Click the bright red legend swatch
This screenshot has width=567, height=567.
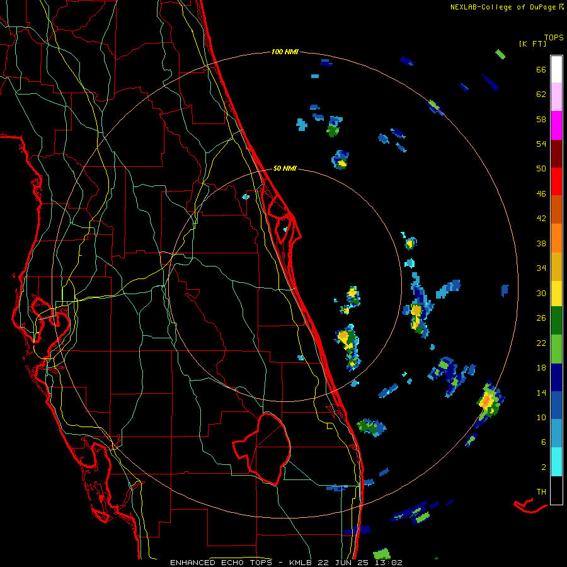coord(556,181)
